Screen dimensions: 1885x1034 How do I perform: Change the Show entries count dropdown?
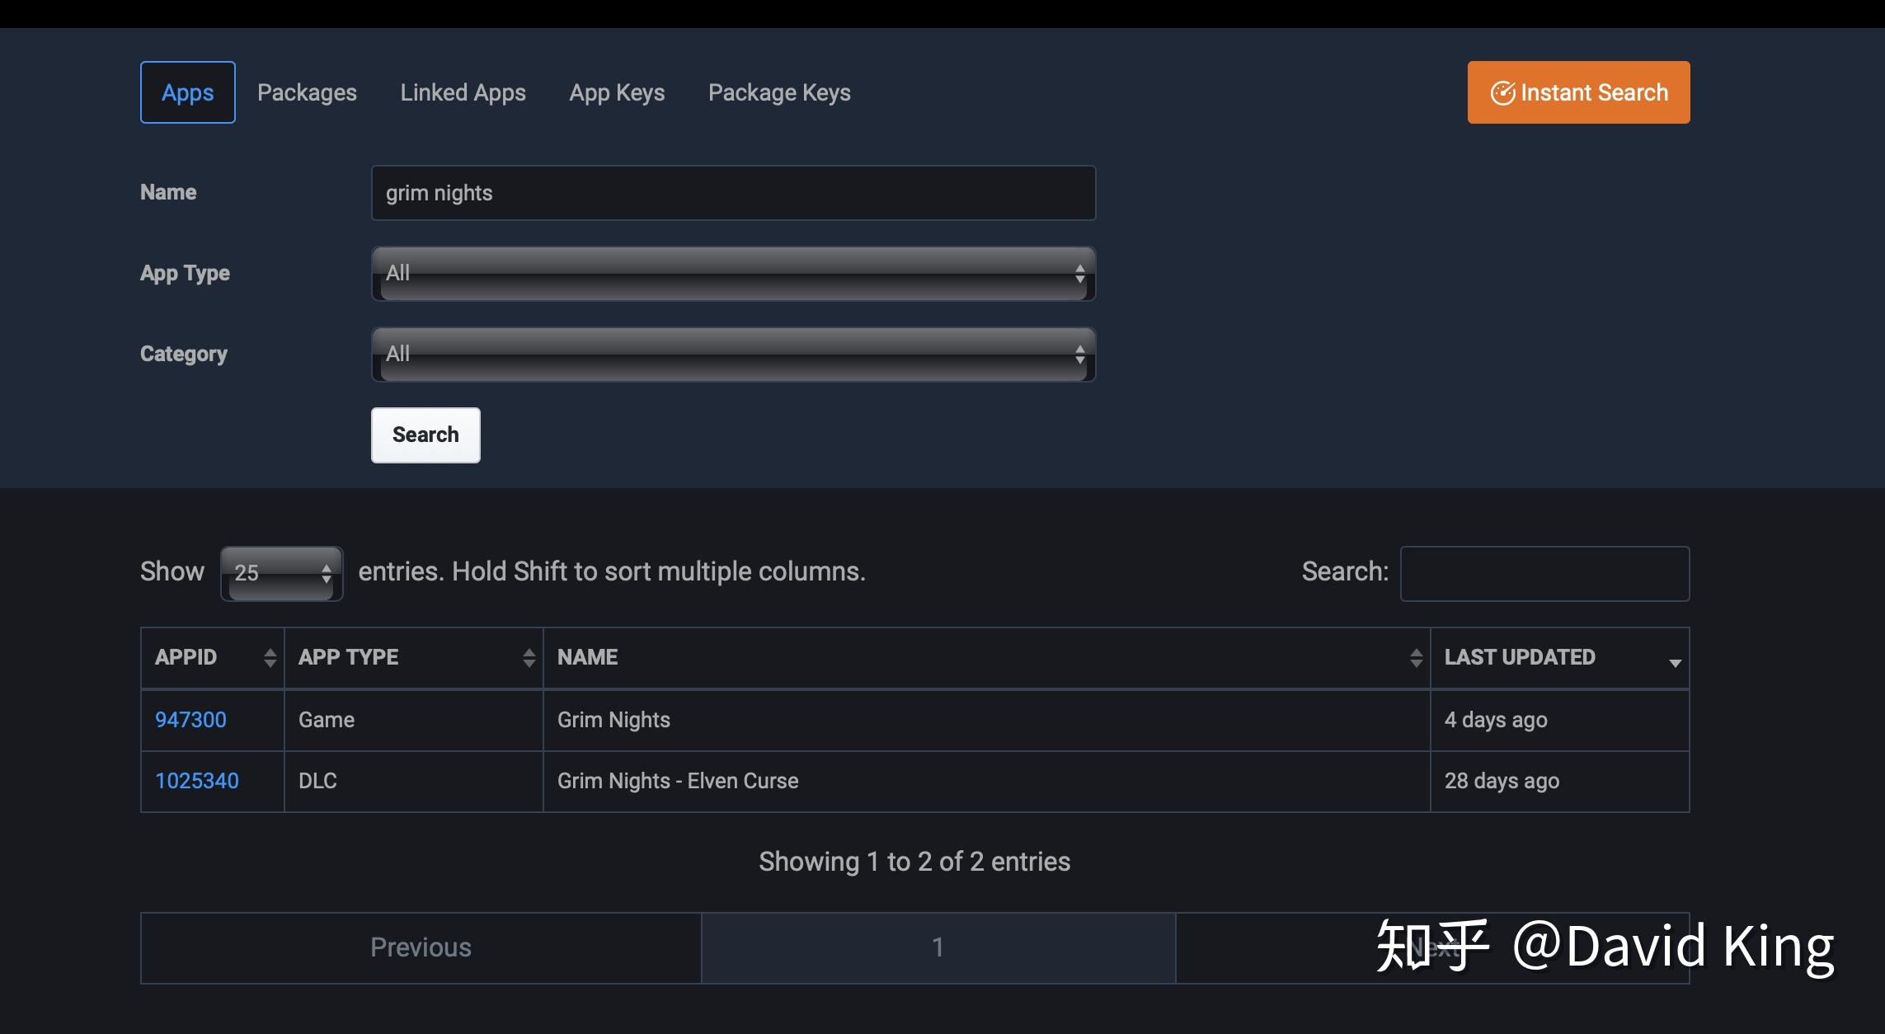[x=280, y=572]
